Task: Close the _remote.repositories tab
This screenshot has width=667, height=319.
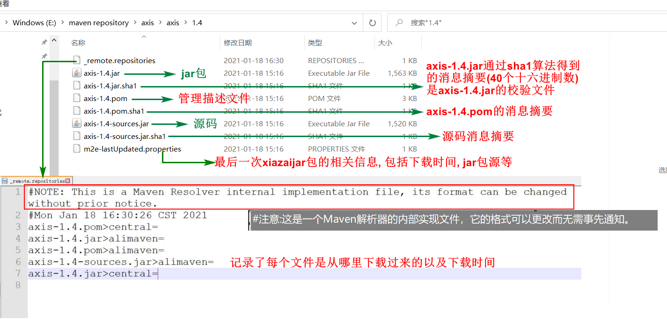Action: coord(68,181)
